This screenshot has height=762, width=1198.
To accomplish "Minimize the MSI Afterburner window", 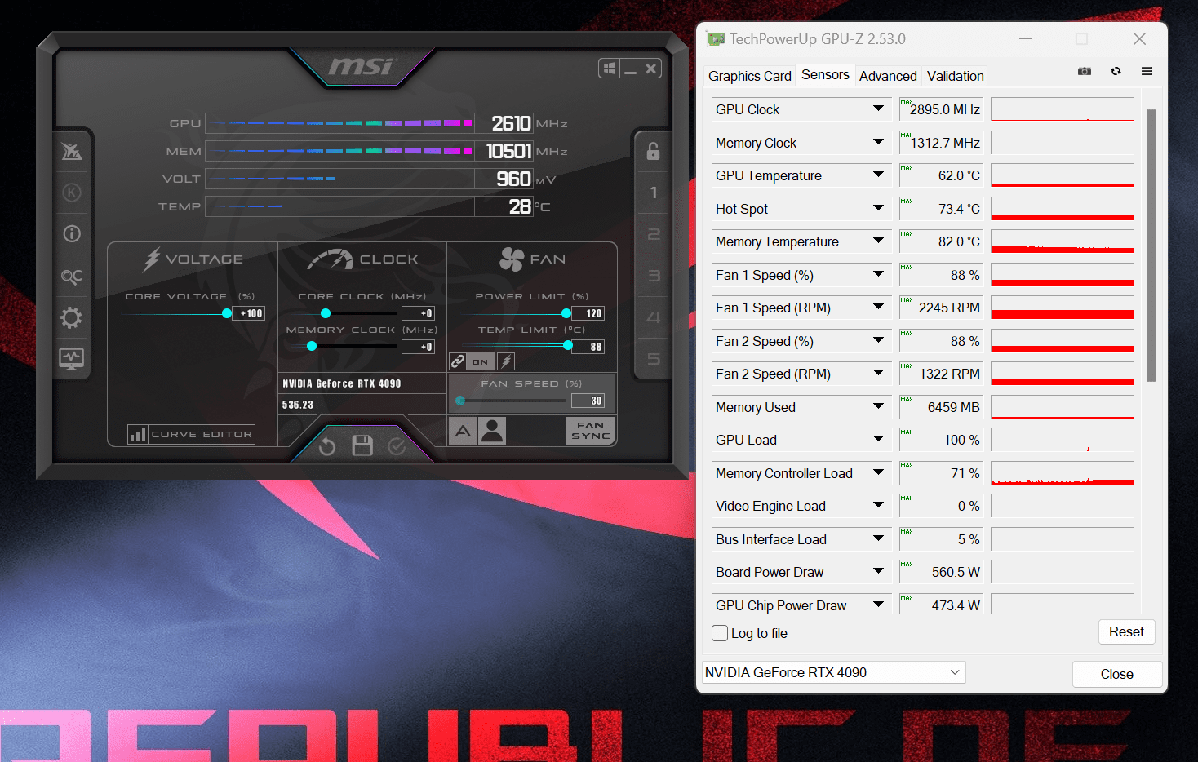I will [x=630, y=69].
